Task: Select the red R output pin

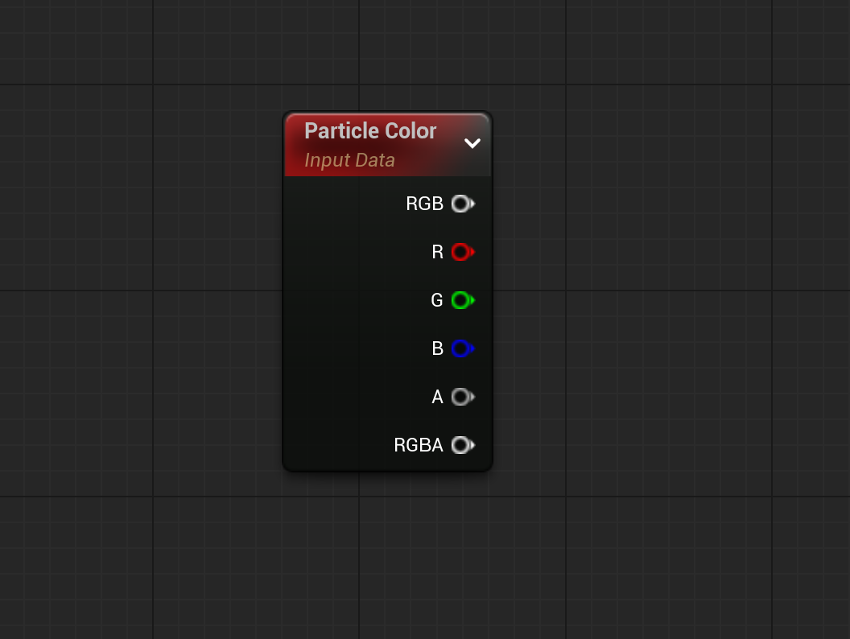Action: coord(462,252)
